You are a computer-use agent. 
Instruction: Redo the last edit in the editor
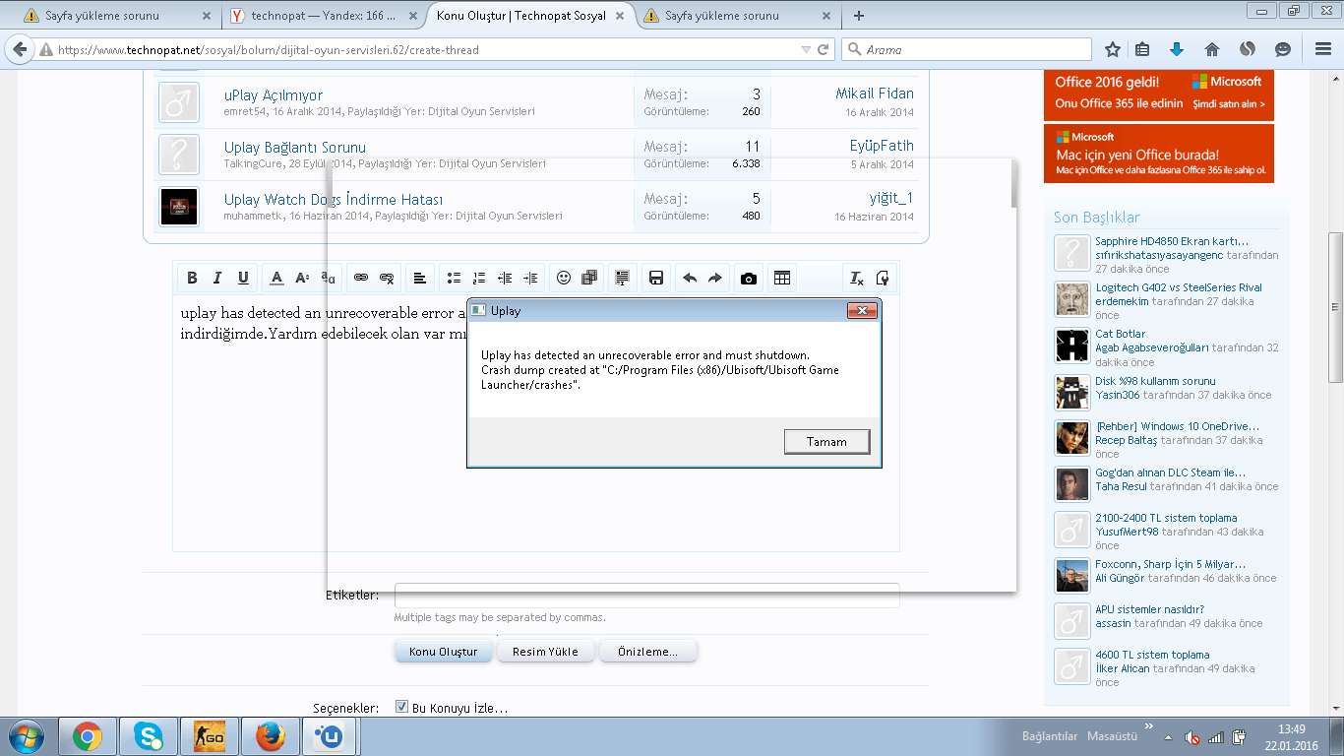715,279
